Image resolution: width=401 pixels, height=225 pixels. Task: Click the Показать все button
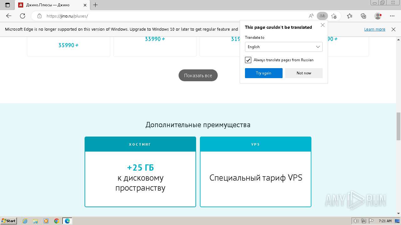coord(198,75)
